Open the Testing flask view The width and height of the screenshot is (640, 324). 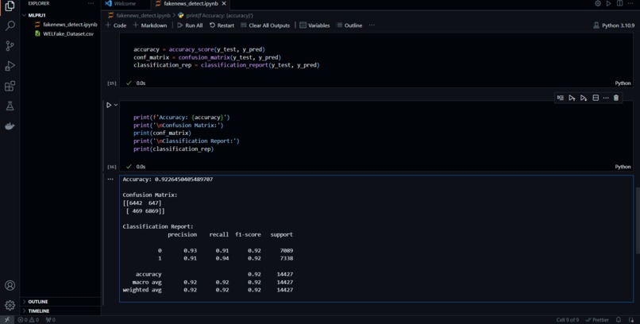[10, 106]
